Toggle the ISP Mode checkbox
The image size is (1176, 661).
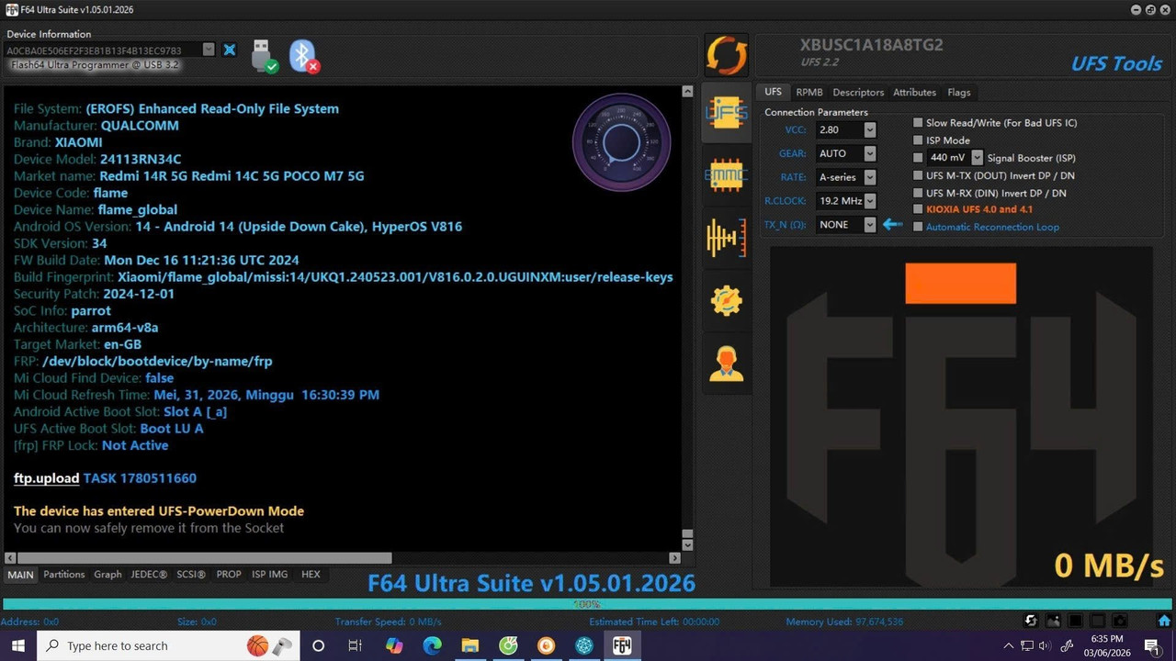click(918, 140)
